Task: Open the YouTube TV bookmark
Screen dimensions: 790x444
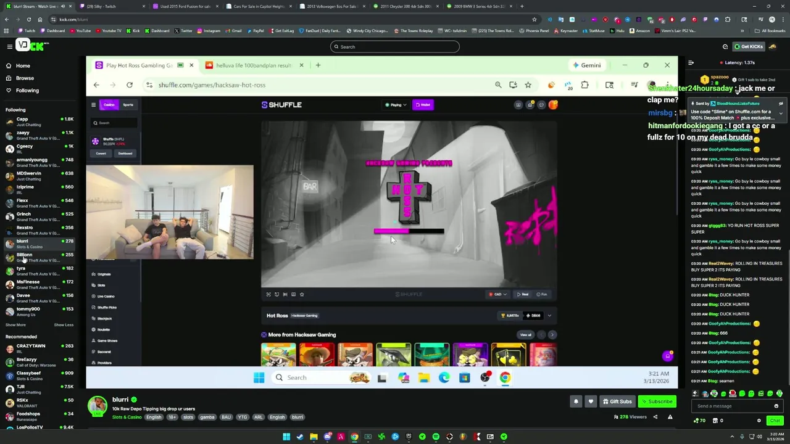Action: pos(108,30)
